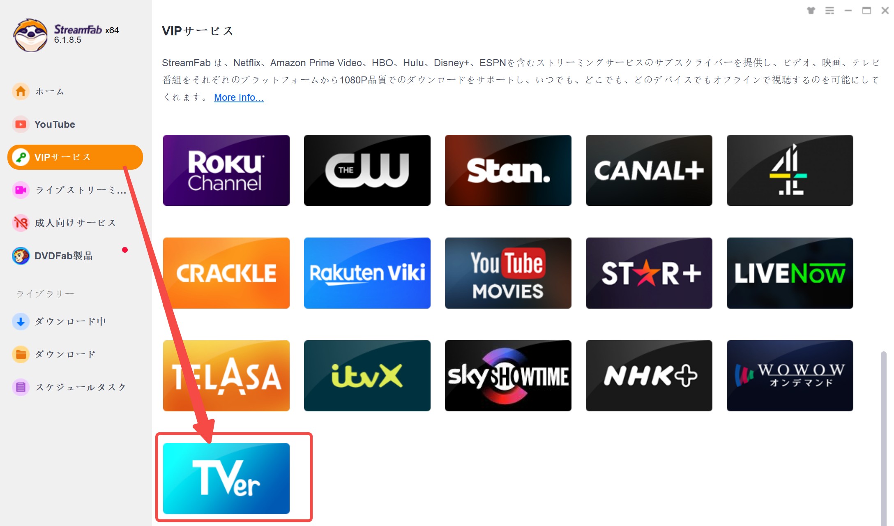
Task: Open the NHK+ service tile
Action: (x=649, y=376)
